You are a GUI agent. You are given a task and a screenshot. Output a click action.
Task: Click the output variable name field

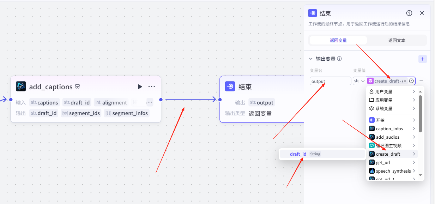[330, 81]
